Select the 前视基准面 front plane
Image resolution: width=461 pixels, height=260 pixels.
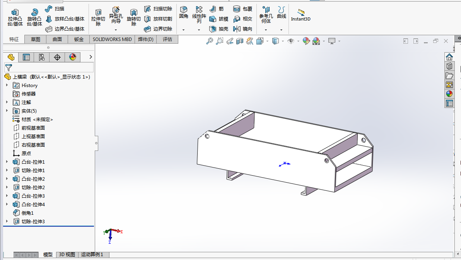(29, 128)
